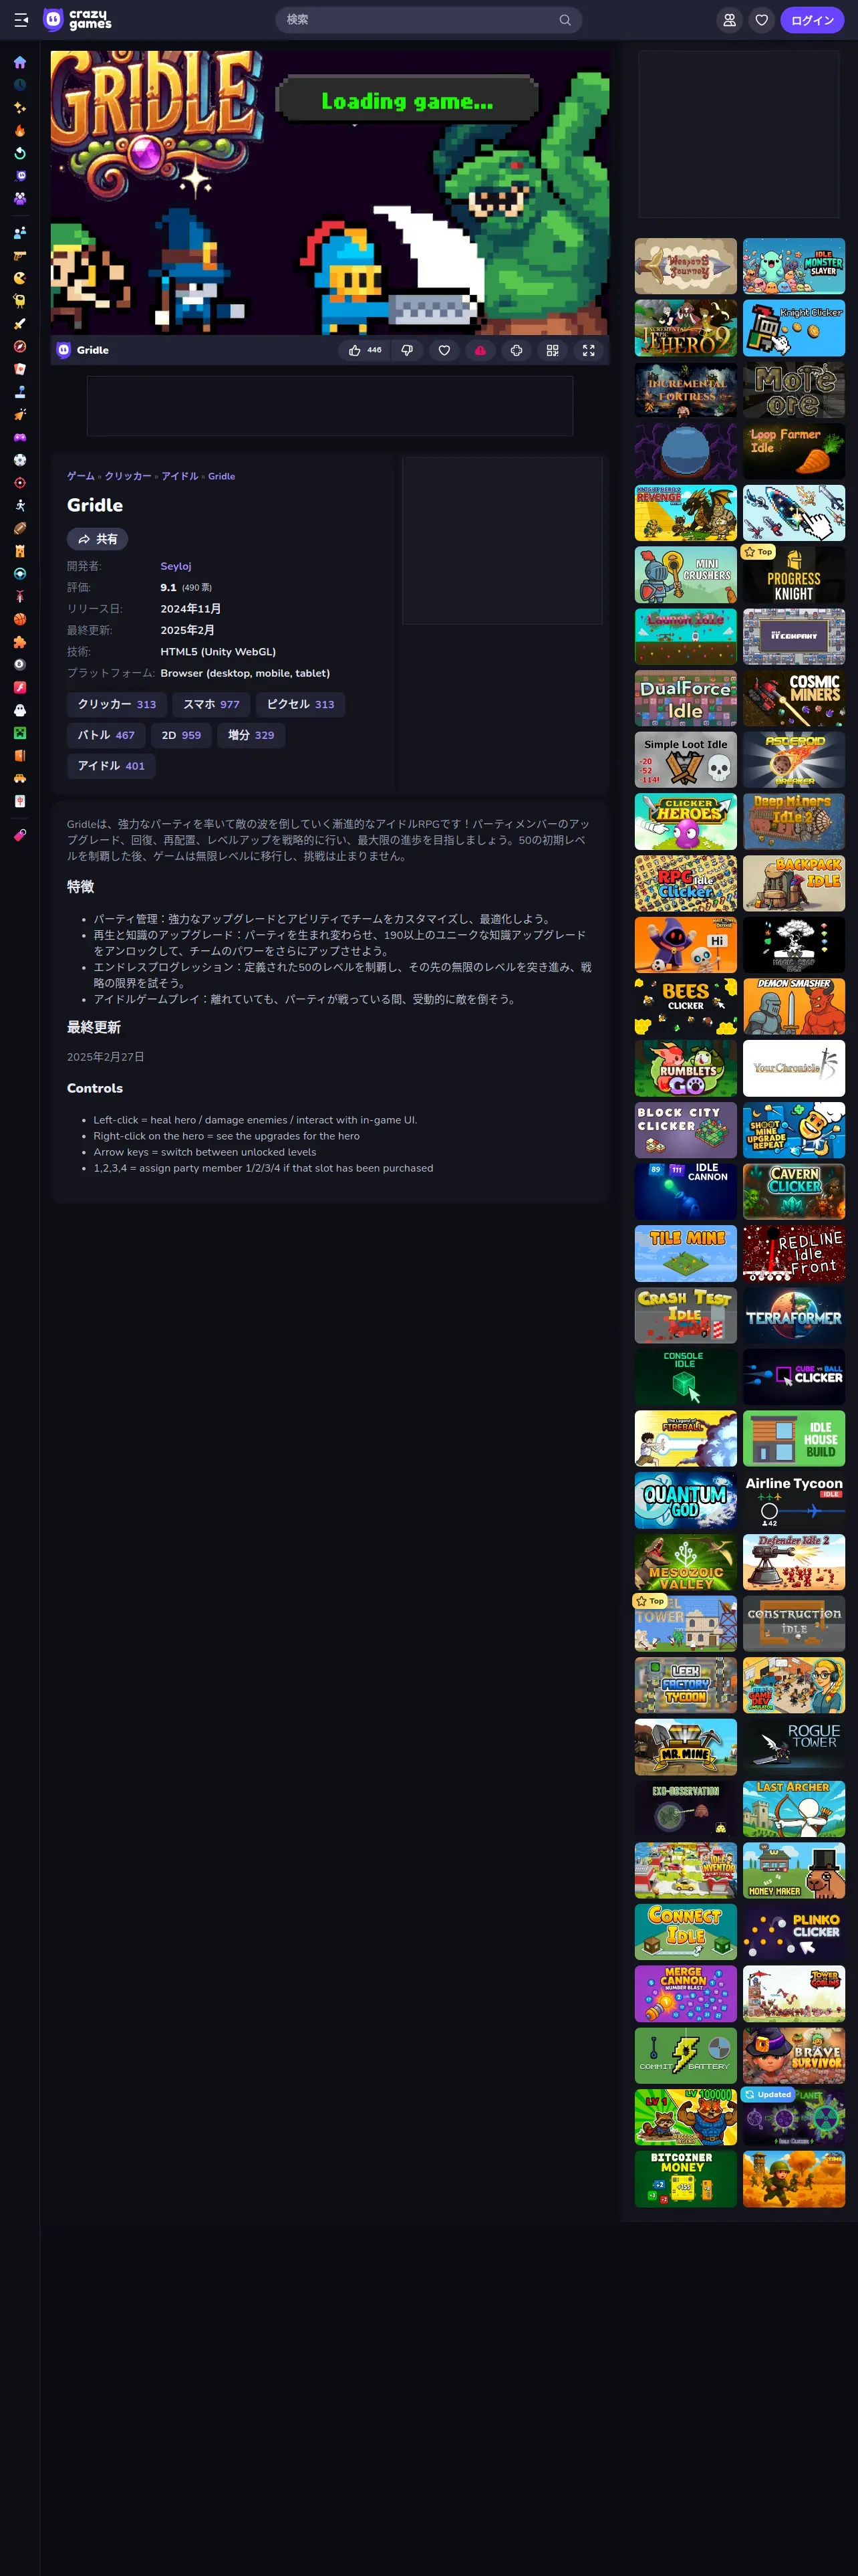Open Minecraft creeper category icon
This screenshot has width=858, height=2576.
[x=20, y=733]
